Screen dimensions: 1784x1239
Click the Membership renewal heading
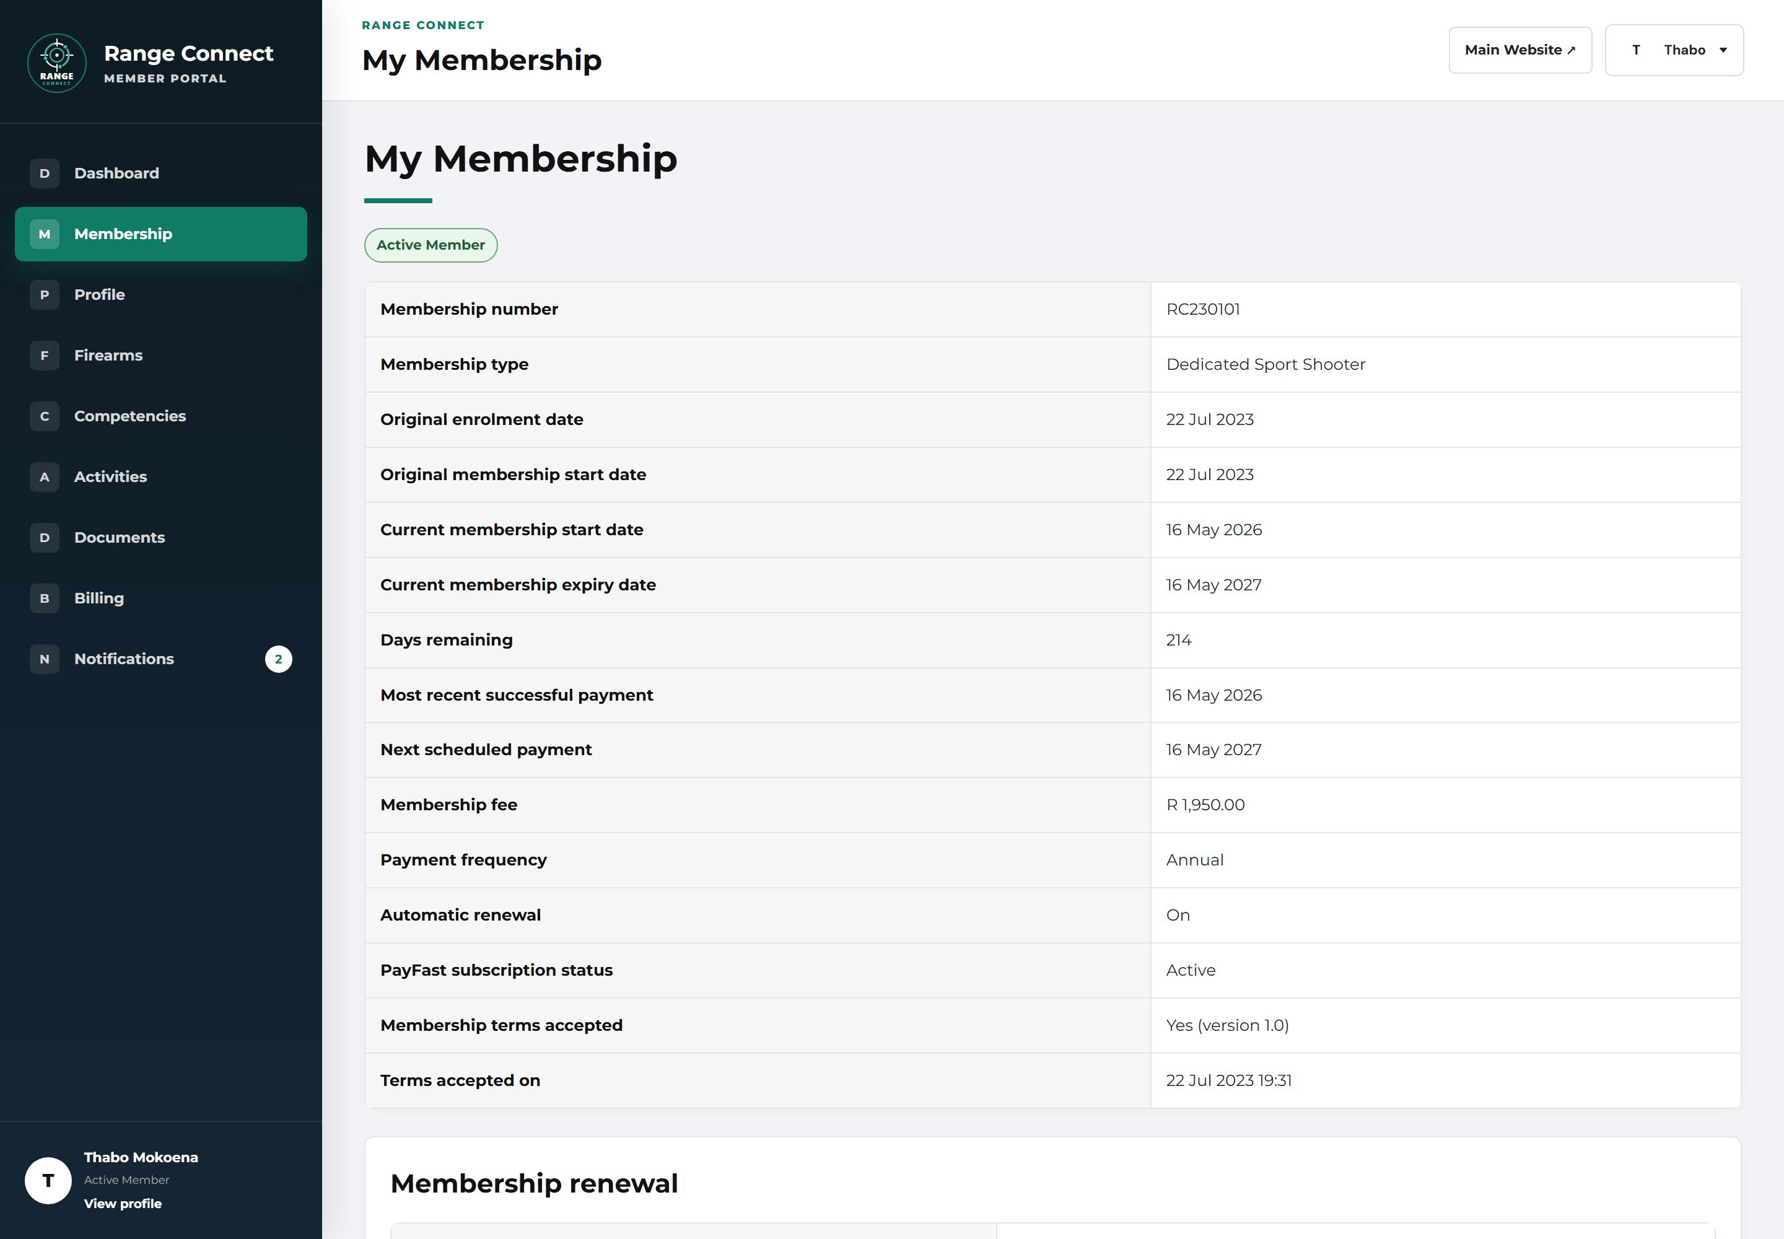coord(534,1183)
